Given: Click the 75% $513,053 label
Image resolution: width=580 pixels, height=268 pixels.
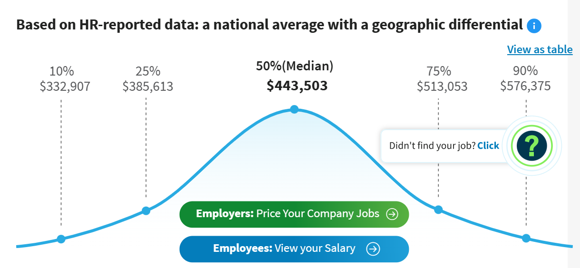Looking at the screenshot, I should [442, 79].
